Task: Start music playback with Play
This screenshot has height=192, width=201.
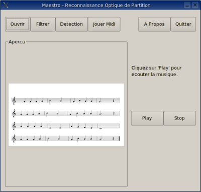Action: pyautogui.click(x=147, y=118)
